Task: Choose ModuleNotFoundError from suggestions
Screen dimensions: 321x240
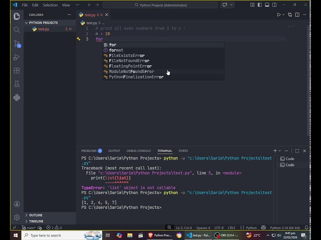Action: tap(164, 71)
